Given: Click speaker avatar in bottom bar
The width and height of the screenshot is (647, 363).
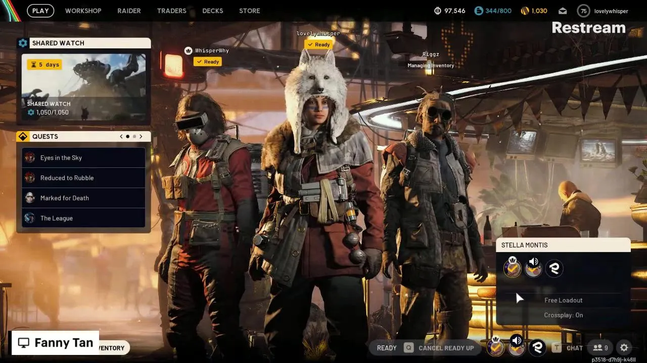Looking at the screenshot, I should (516, 346).
